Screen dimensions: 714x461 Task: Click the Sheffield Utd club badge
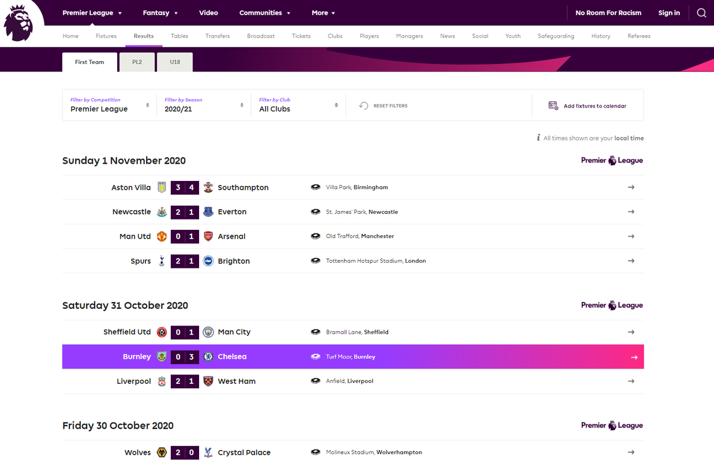point(162,332)
